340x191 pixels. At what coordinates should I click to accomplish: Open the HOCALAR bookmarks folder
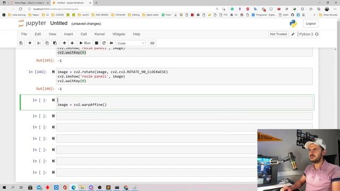point(118,15)
